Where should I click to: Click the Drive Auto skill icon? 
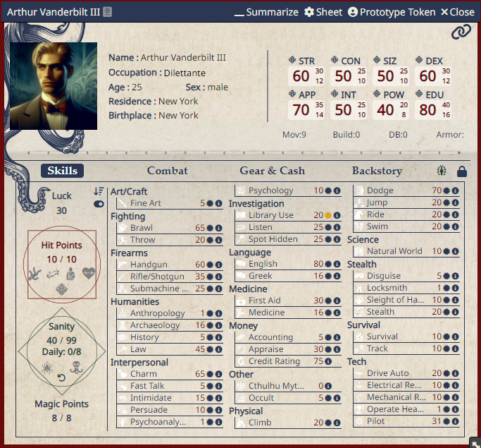coord(359,373)
